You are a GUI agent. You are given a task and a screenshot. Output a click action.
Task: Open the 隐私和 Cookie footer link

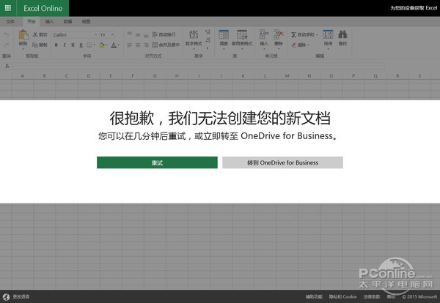click(x=342, y=297)
